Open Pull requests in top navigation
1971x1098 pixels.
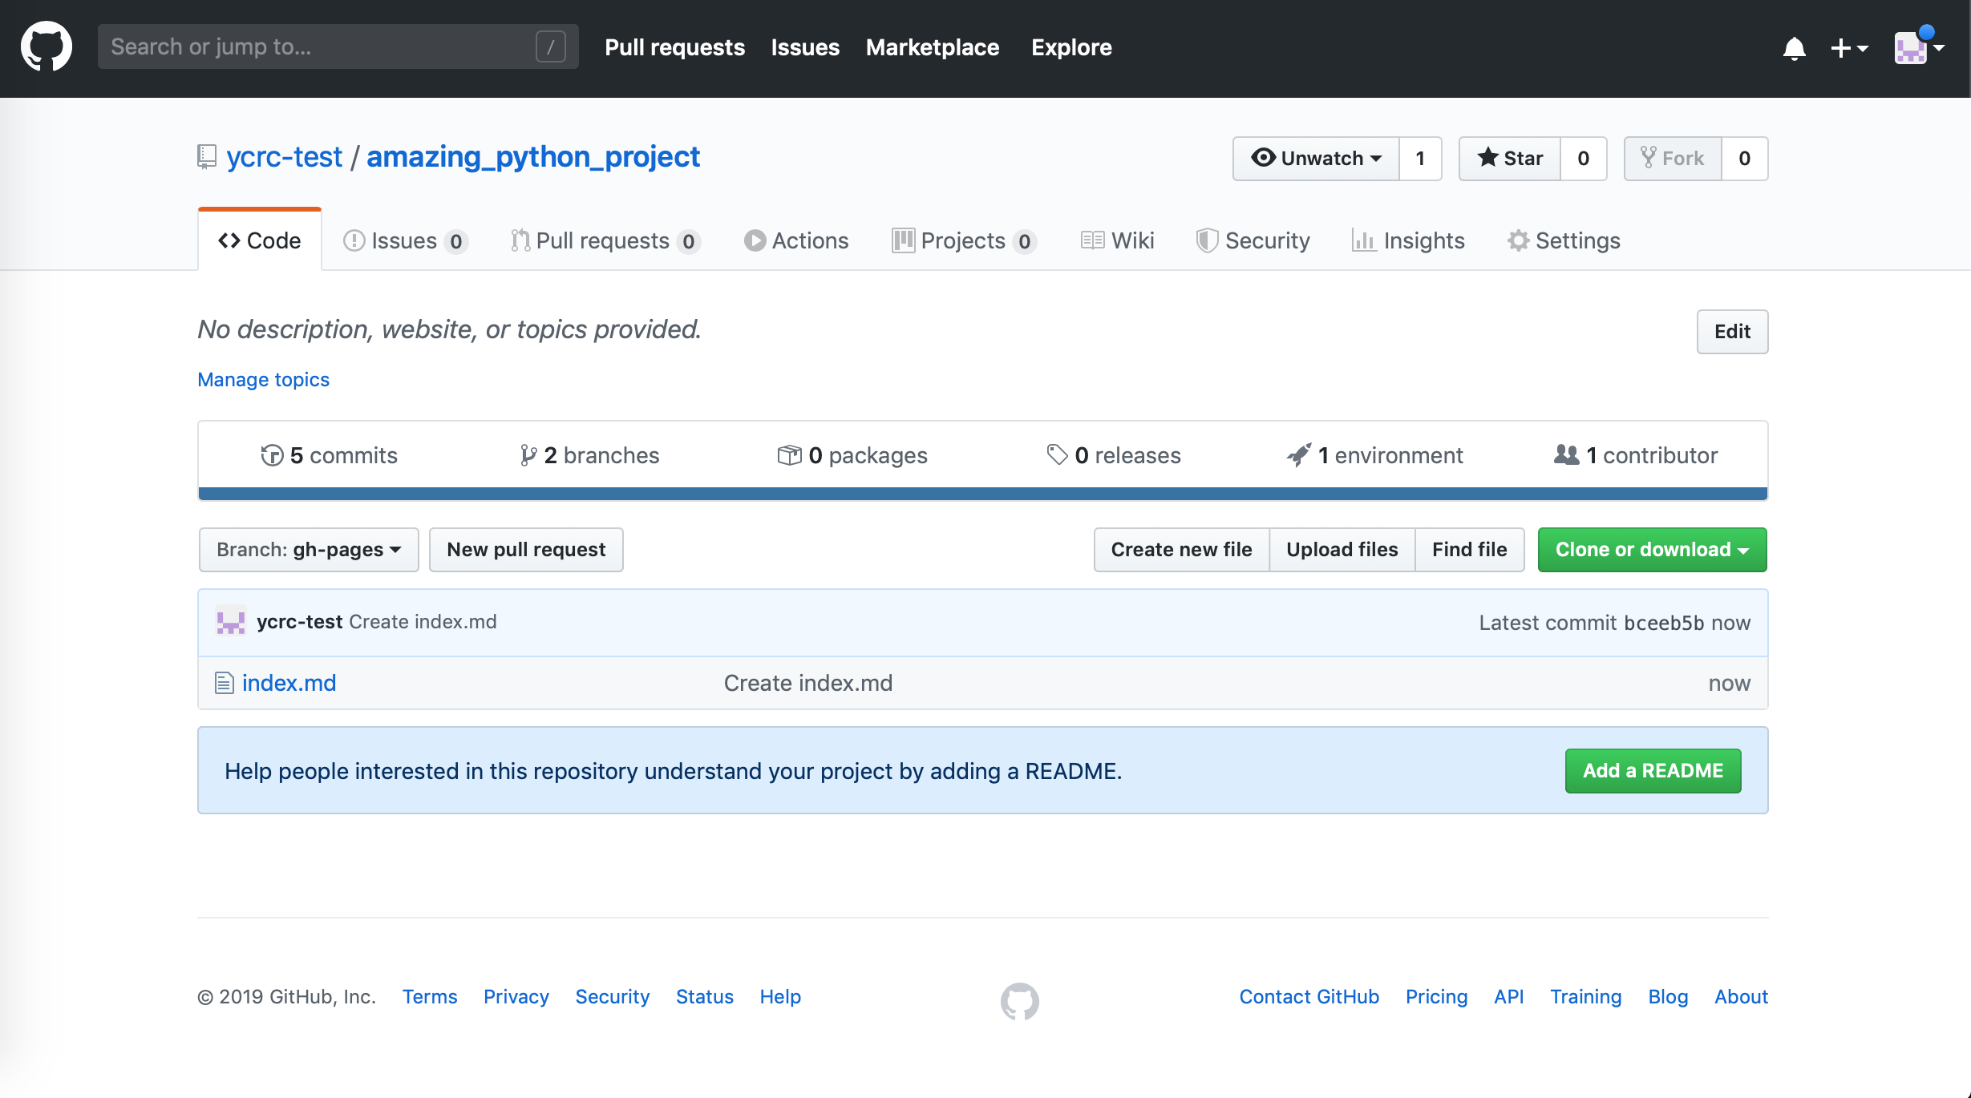click(674, 47)
